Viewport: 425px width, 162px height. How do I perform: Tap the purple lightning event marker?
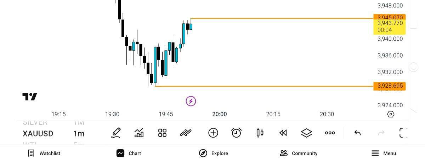point(191,102)
